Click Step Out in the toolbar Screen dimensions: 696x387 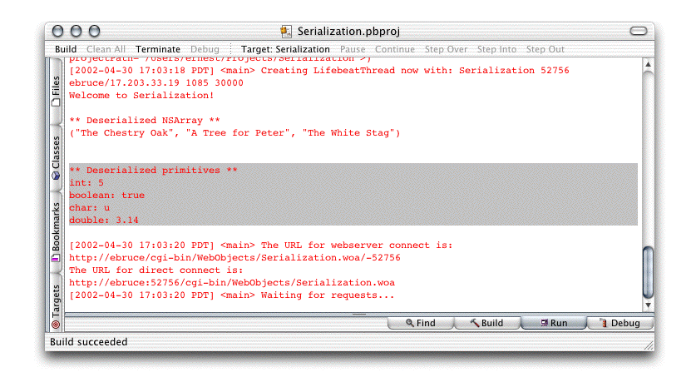click(545, 49)
